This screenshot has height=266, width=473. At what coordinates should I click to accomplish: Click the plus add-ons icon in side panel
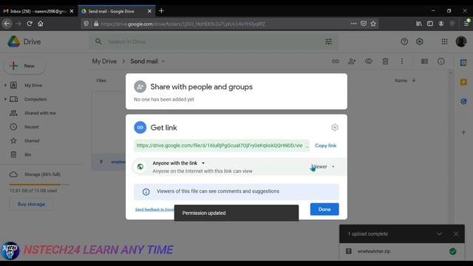click(x=463, y=132)
